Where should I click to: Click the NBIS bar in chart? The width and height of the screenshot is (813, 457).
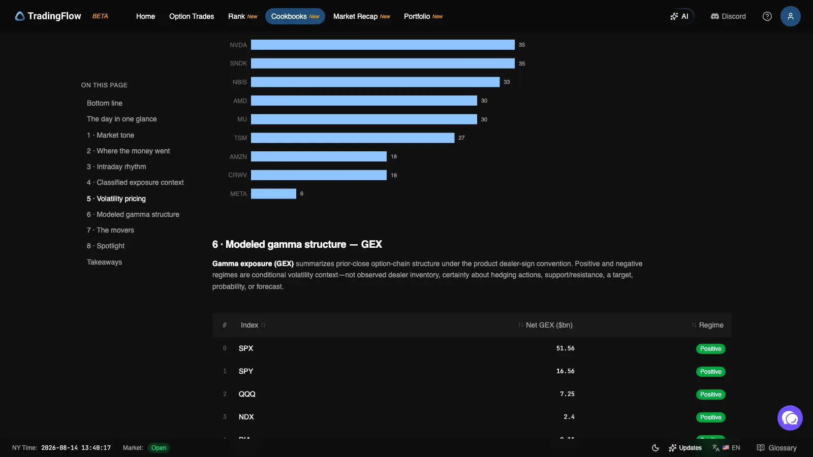[375, 82]
